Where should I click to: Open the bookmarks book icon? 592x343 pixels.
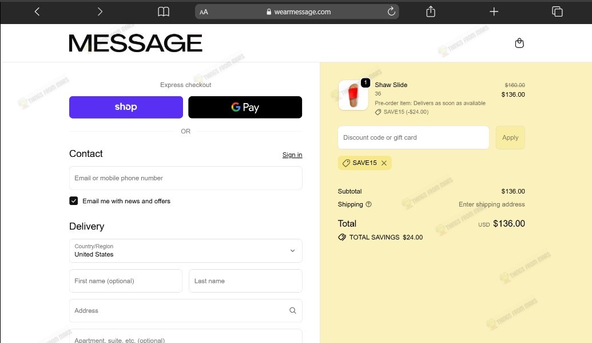coord(164,11)
